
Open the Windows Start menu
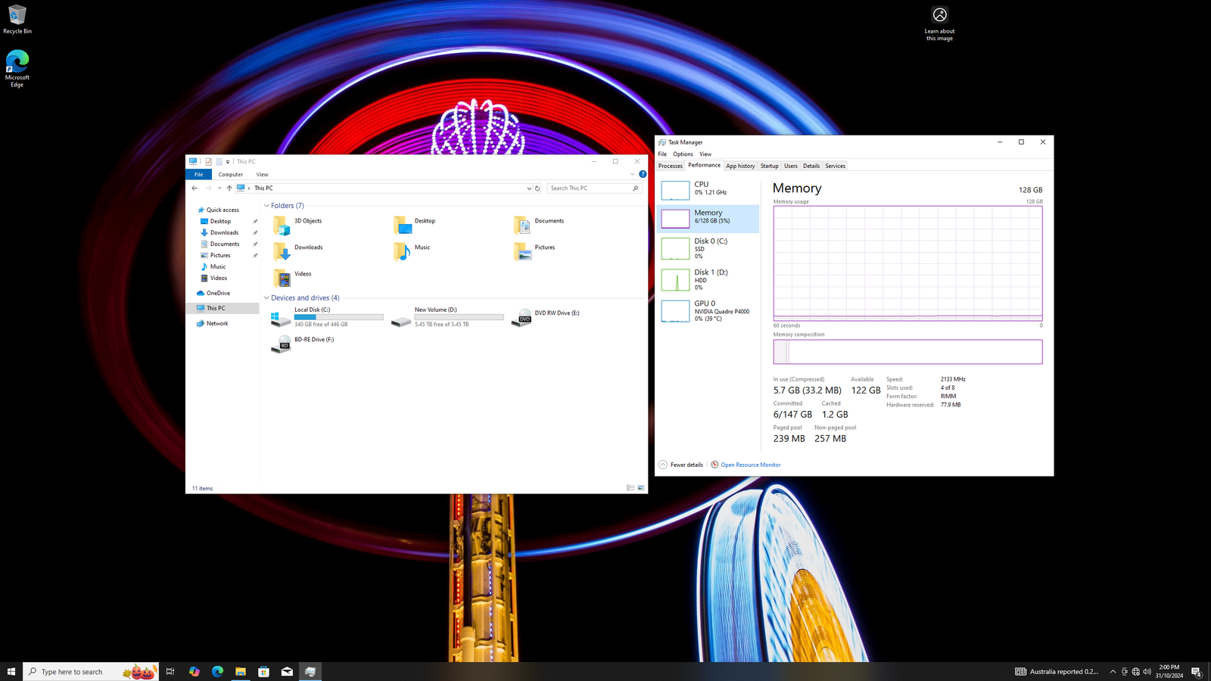(x=11, y=671)
